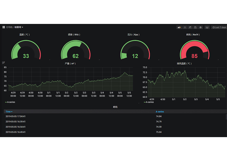Image resolution: width=227 pixels, height=161 pixels.
Task: Star this dashboard as favorite
Action: click(185, 27)
